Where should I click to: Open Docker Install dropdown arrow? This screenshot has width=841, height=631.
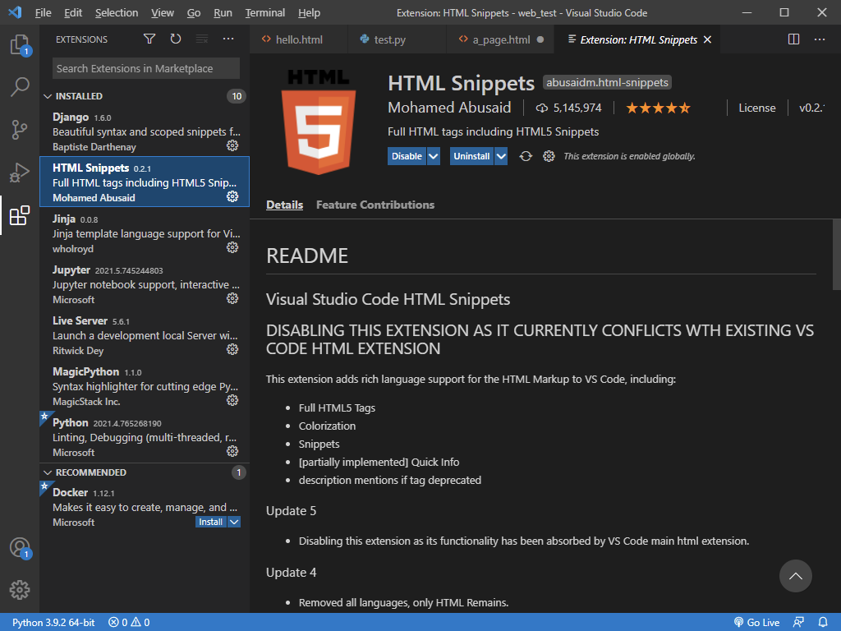click(234, 522)
